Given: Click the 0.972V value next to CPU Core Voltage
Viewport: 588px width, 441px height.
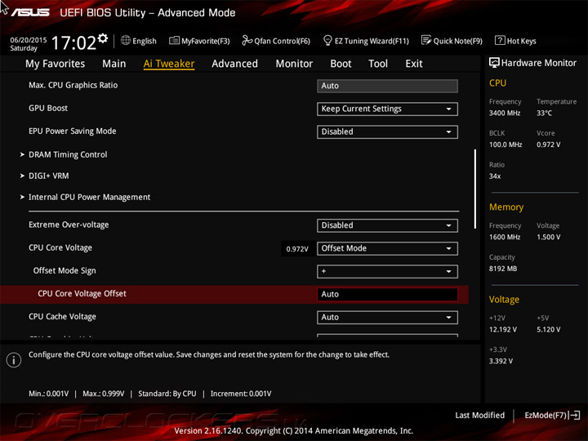Looking at the screenshot, I should [x=297, y=249].
